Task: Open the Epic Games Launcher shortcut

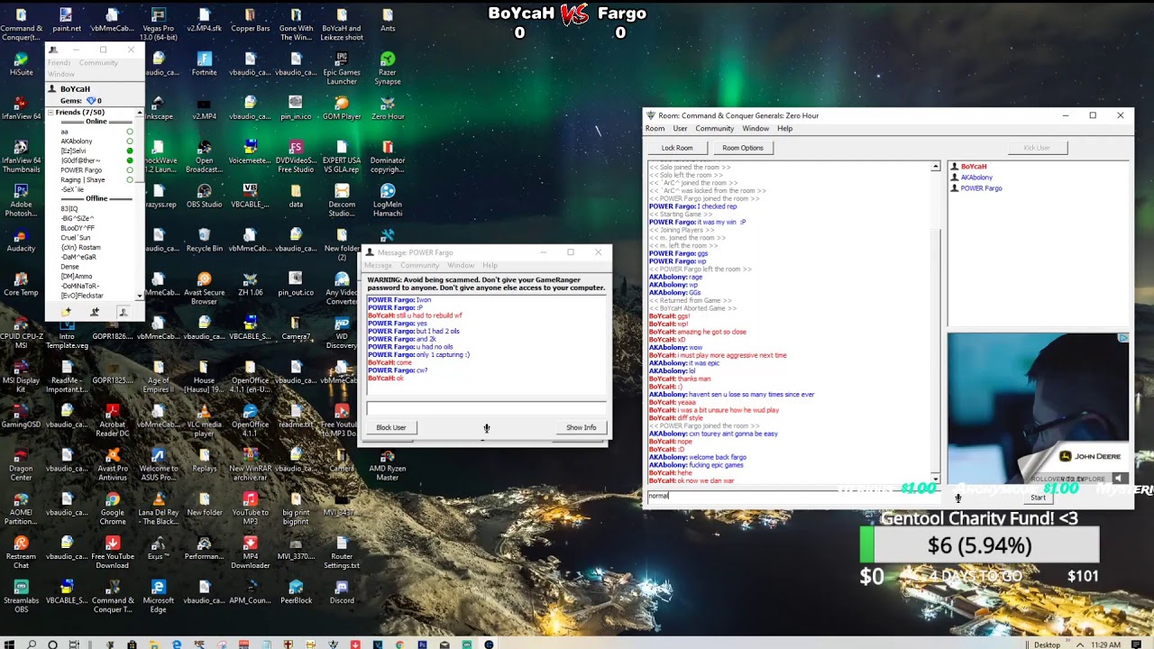Action: pyautogui.click(x=342, y=68)
